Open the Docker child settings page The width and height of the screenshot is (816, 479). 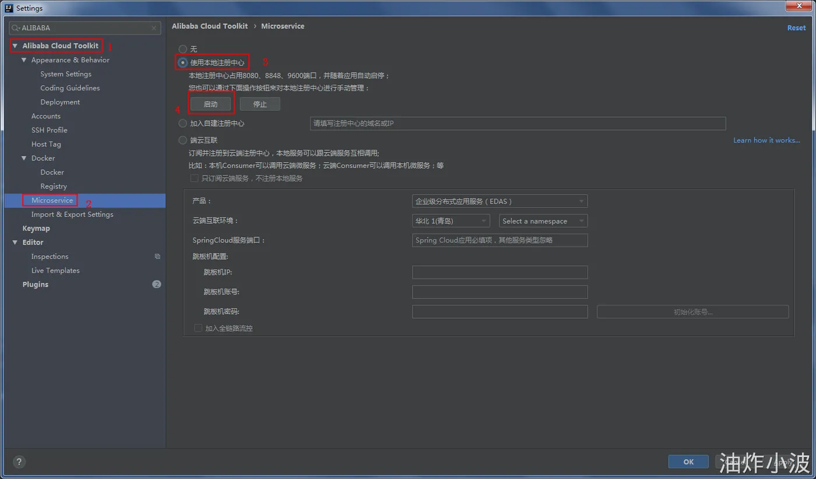52,172
